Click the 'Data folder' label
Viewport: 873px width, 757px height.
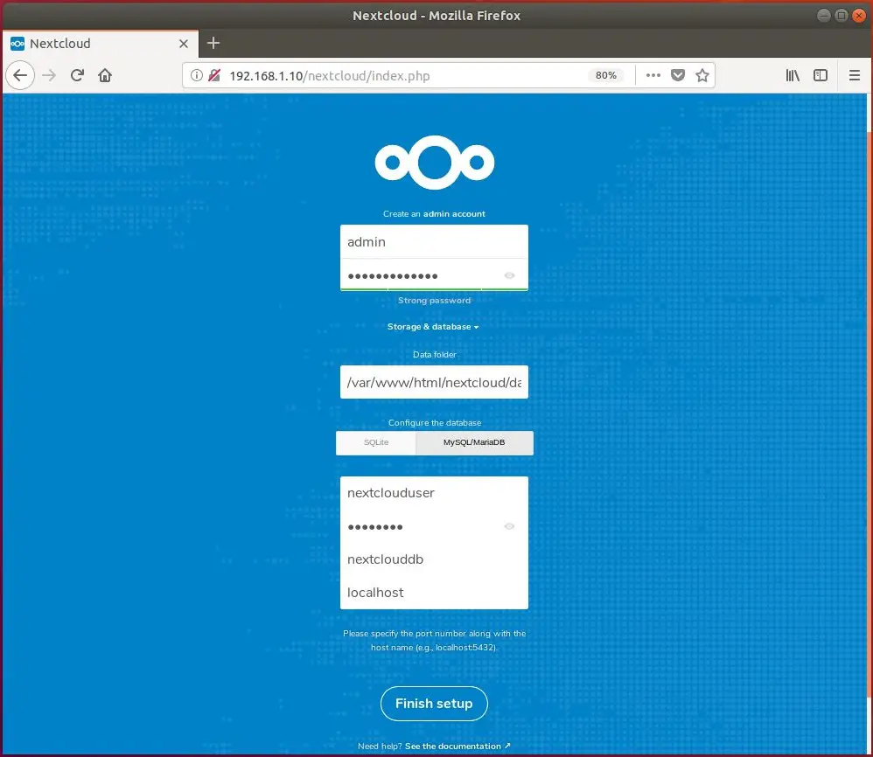coord(435,354)
